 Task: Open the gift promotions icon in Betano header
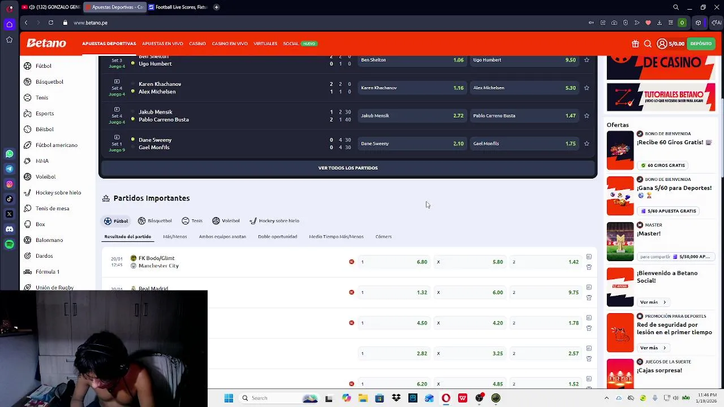tap(635, 44)
